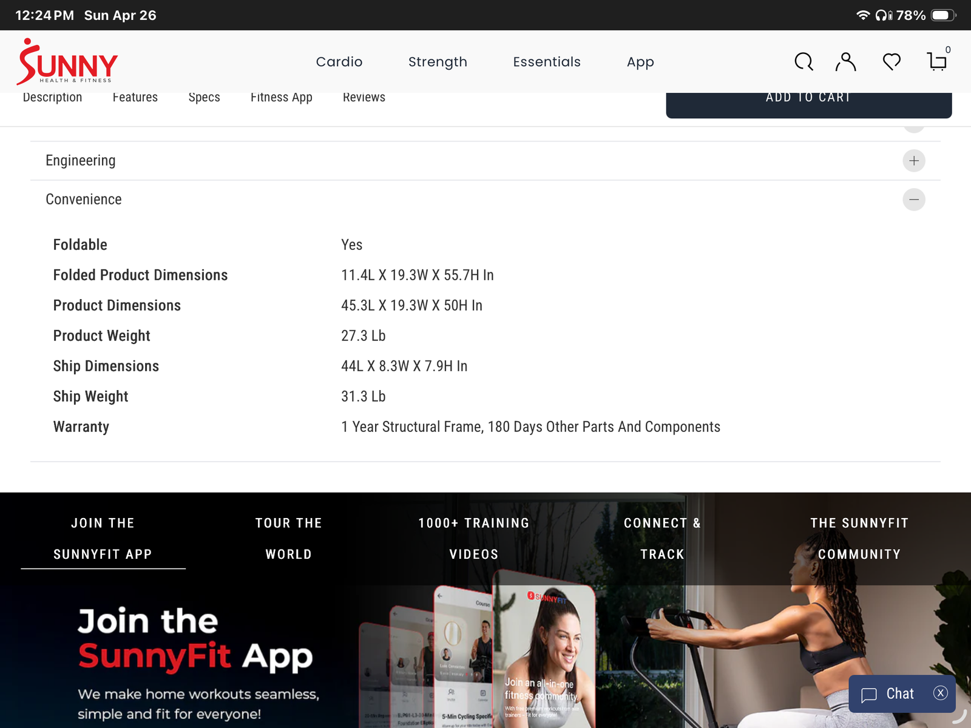The image size is (971, 728).
Task: Select The SunnyFit Community tab
Action: click(x=859, y=539)
